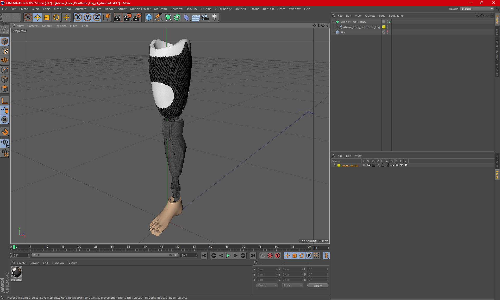Toggle Enable Snap icon
500x300 pixels.
click(x=5, y=132)
